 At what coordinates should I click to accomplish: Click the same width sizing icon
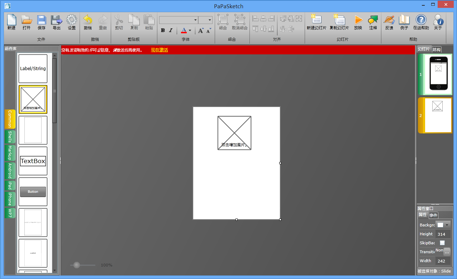(283, 18)
